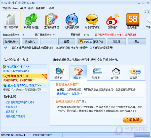Select the 微博推广 Weibo icon in toolbar
151x138 pixels.
coord(112,20)
